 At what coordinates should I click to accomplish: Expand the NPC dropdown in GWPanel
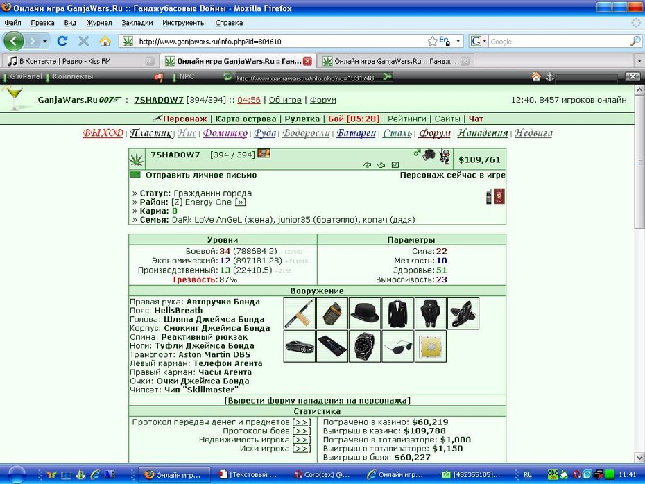[x=184, y=76]
